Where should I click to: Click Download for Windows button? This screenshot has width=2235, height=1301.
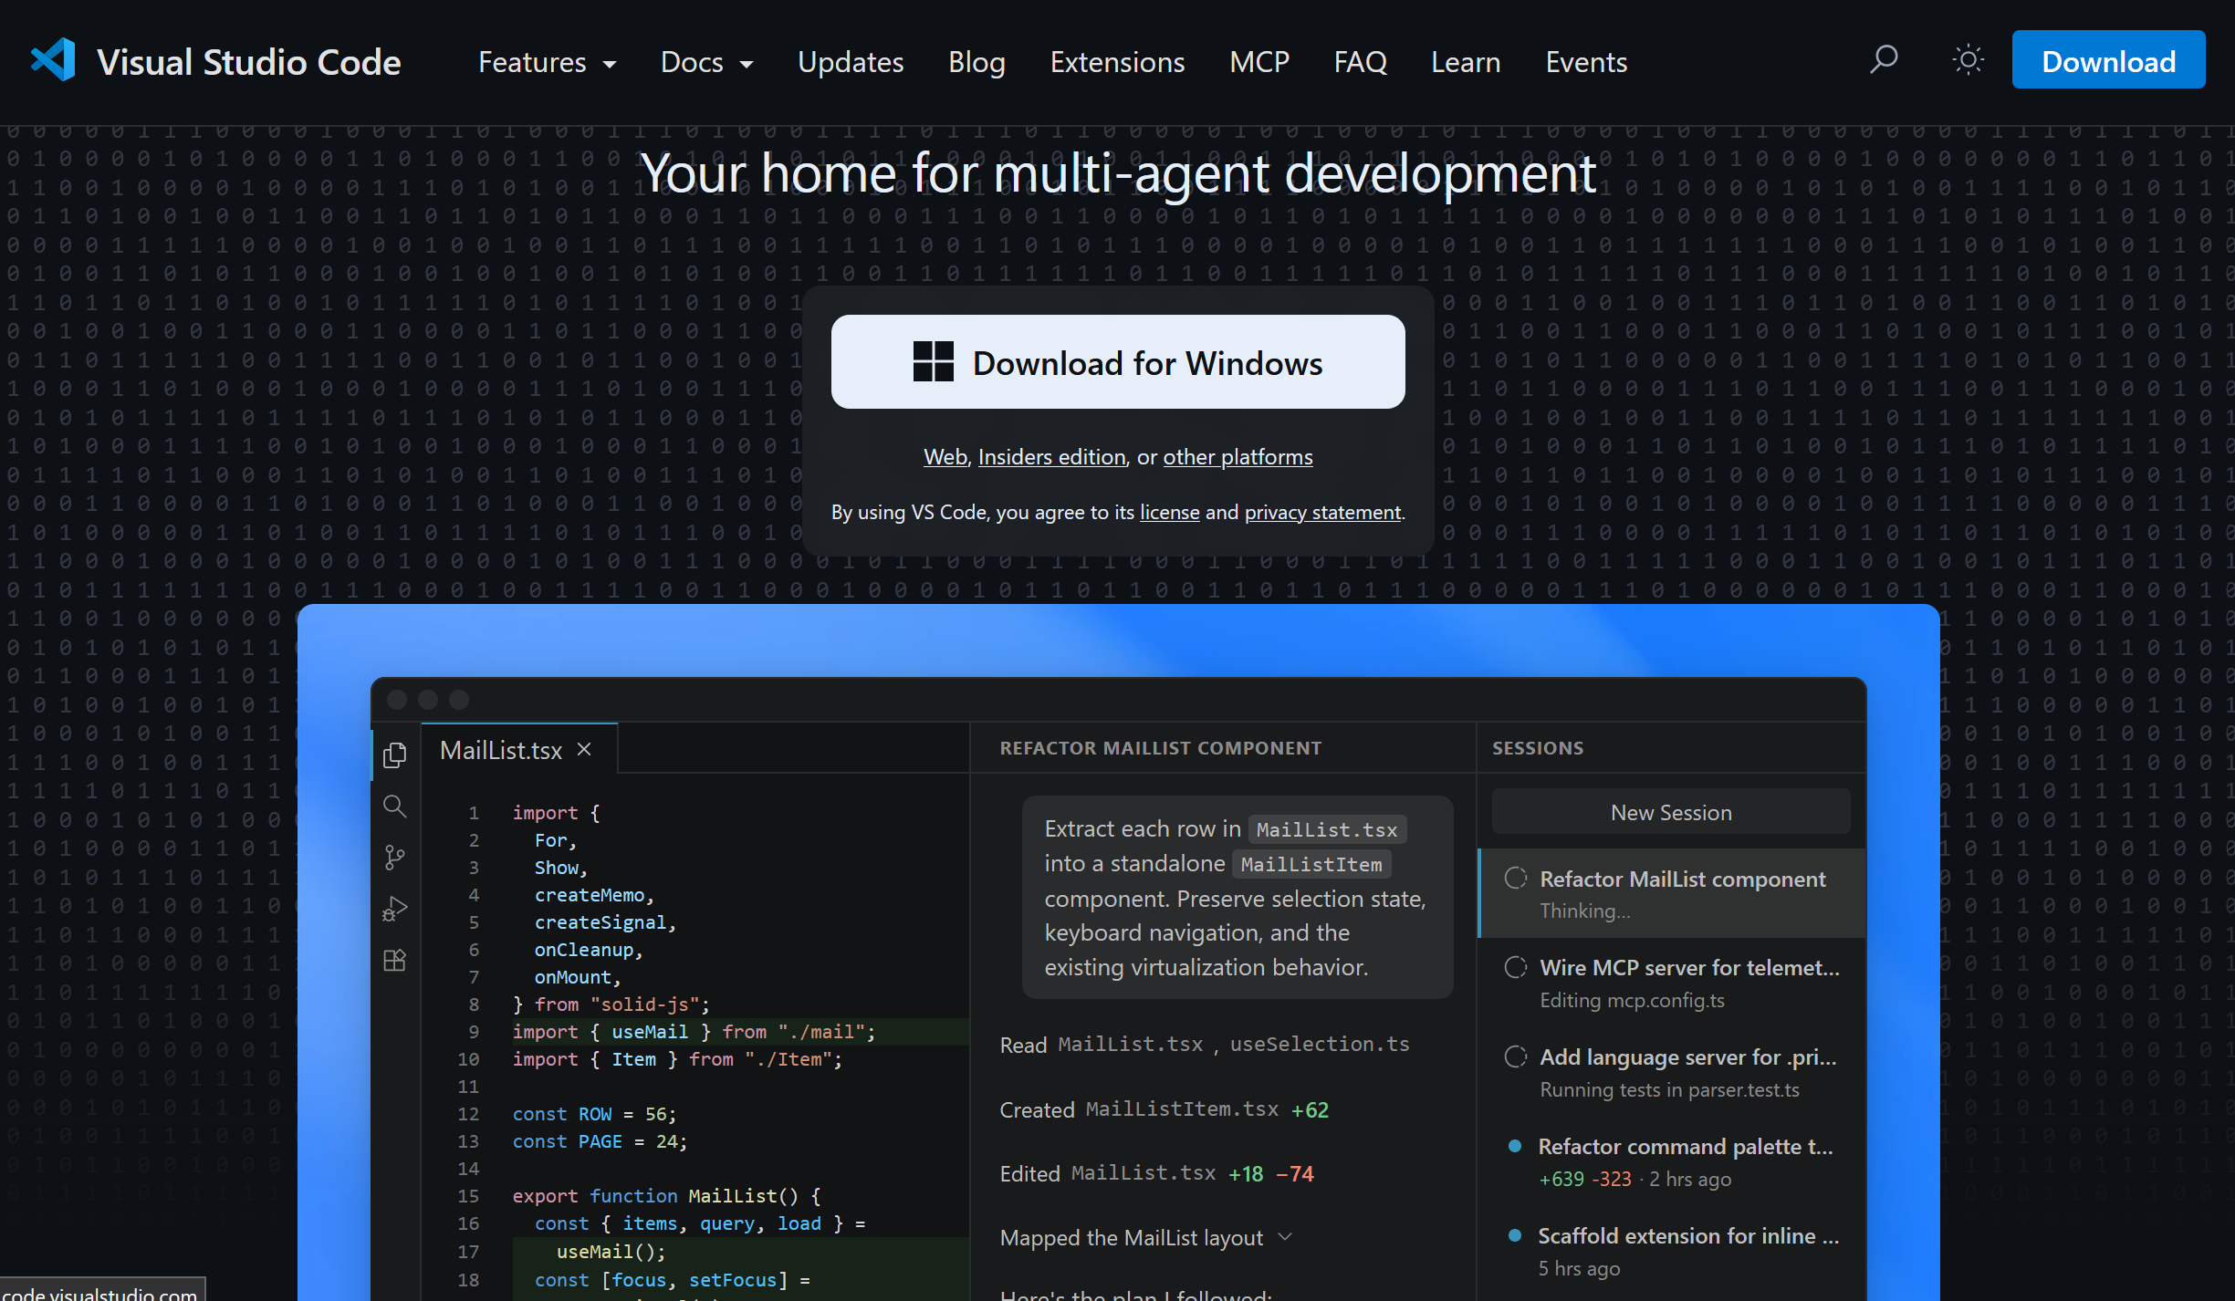point(1118,362)
